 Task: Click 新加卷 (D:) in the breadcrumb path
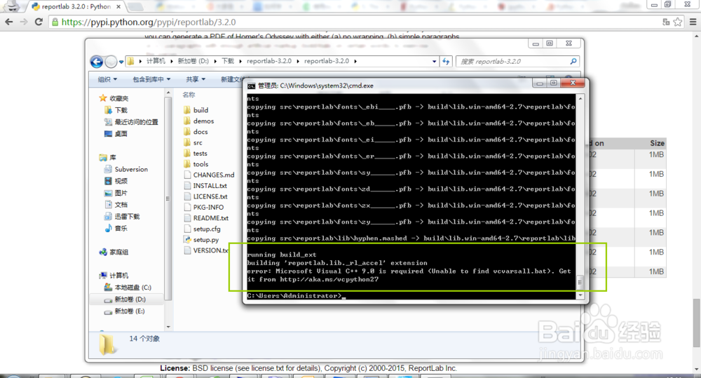click(193, 61)
